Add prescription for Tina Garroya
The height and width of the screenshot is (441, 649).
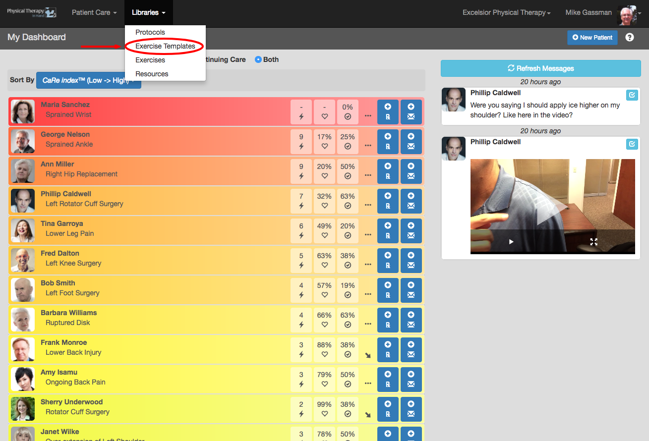[x=388, y=230]
